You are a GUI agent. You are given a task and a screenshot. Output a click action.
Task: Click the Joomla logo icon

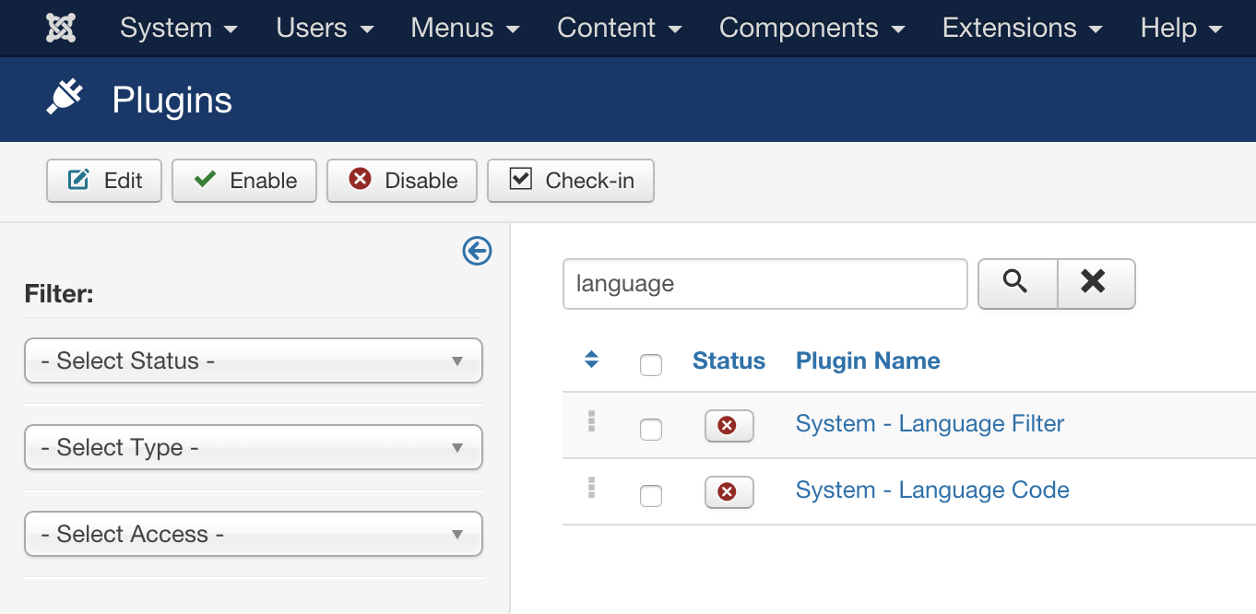(x=61, y=28)
